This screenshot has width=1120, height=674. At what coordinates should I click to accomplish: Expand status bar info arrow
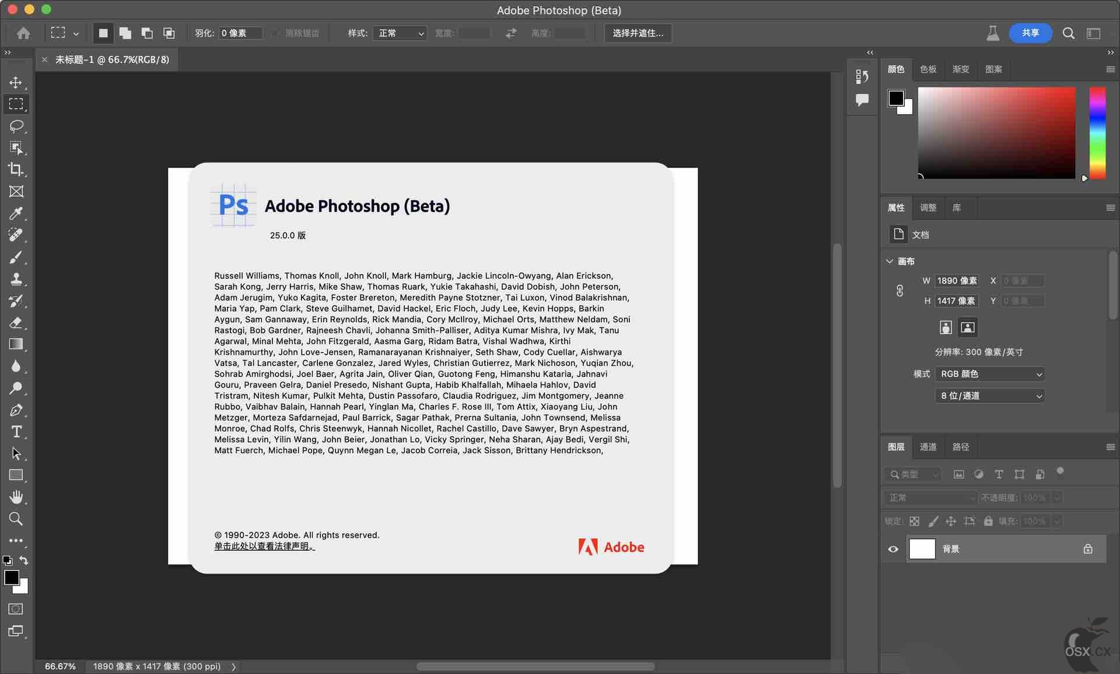point(234,666)
